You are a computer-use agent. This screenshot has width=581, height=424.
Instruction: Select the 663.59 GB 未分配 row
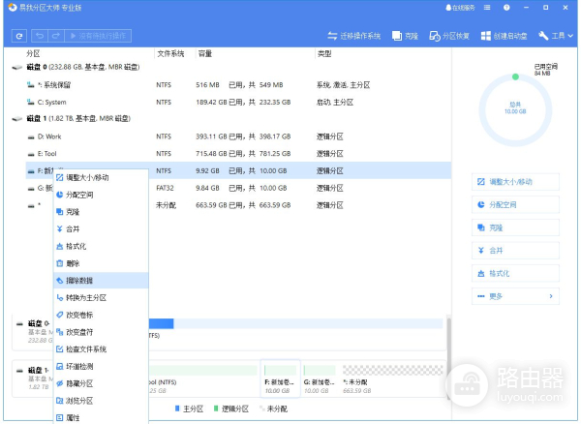click(238, 205)
